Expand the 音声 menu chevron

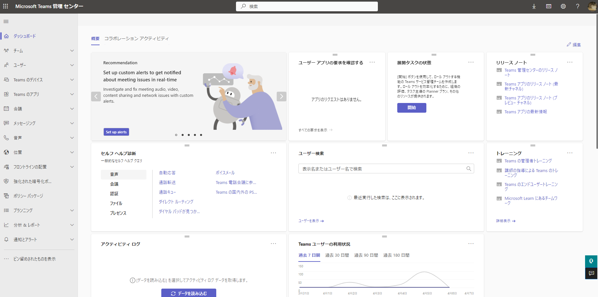coord(72,138)
